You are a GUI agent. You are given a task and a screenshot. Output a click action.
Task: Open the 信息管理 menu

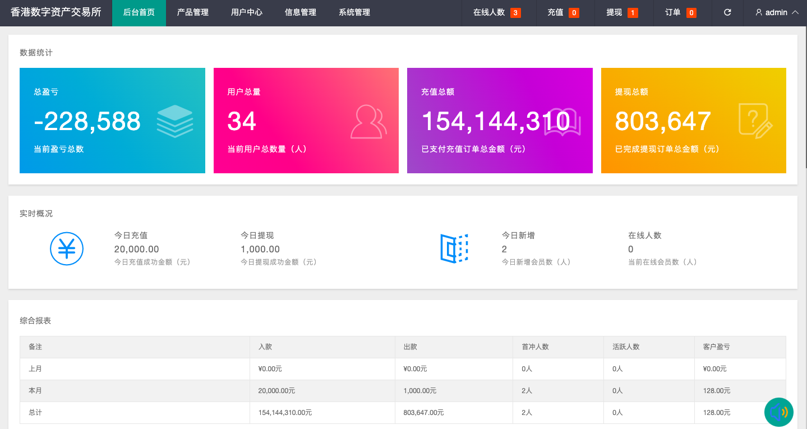click(300, 12)
